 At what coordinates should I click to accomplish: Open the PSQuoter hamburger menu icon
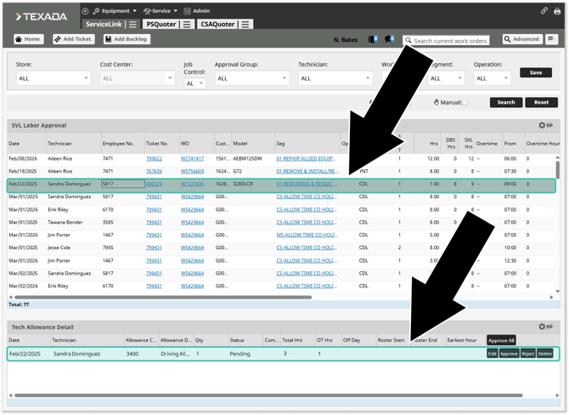187,25
